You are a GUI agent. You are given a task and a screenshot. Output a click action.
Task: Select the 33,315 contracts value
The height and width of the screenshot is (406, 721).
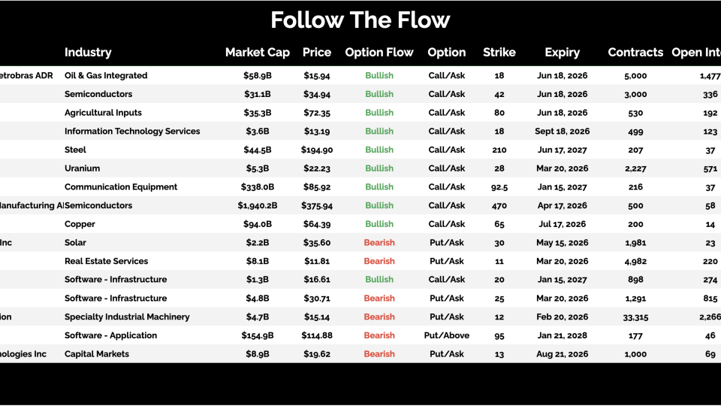click(635, 317)
